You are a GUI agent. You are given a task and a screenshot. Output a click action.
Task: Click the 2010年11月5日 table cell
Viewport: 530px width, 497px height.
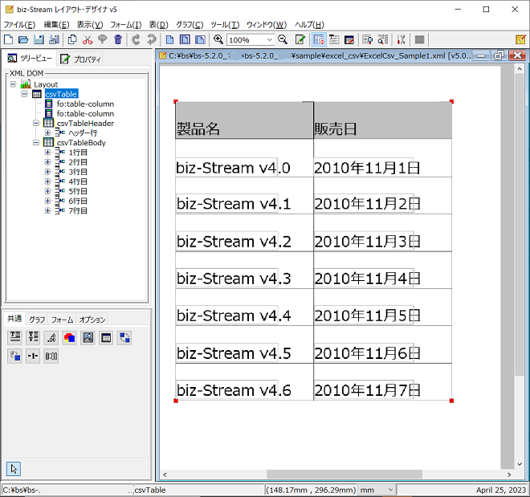point(382,308)
